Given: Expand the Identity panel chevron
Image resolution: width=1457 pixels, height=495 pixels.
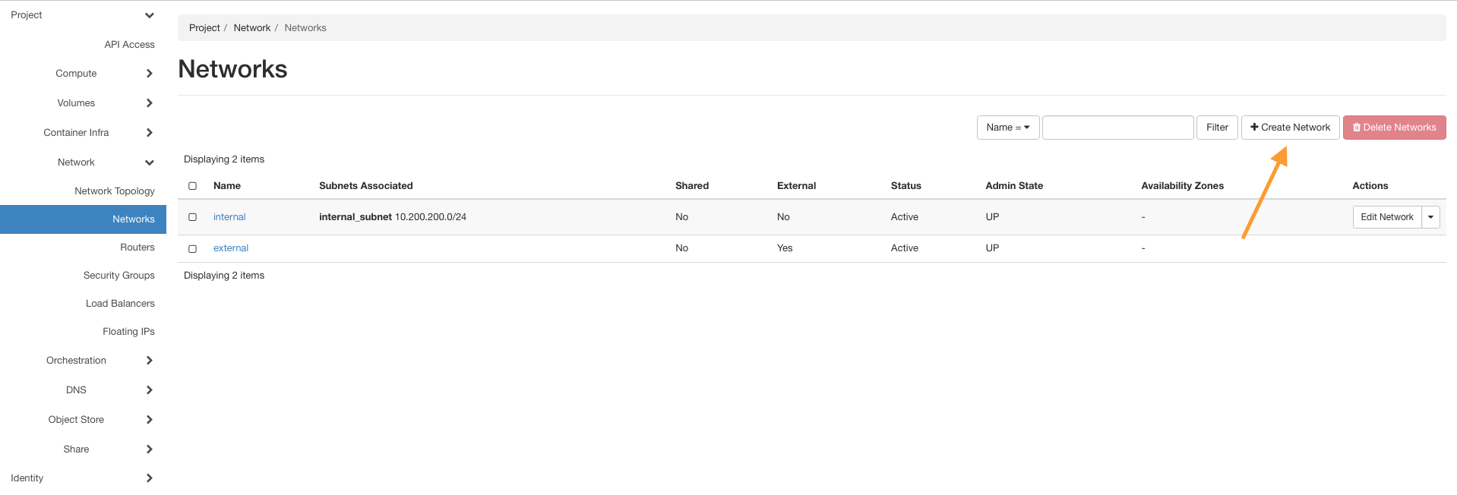Looking at the screenshot, I should [x=149, y=478].
